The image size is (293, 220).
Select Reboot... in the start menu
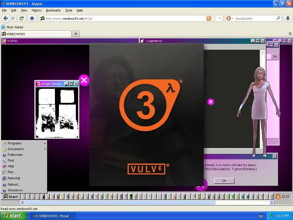[x=24, y=184]
